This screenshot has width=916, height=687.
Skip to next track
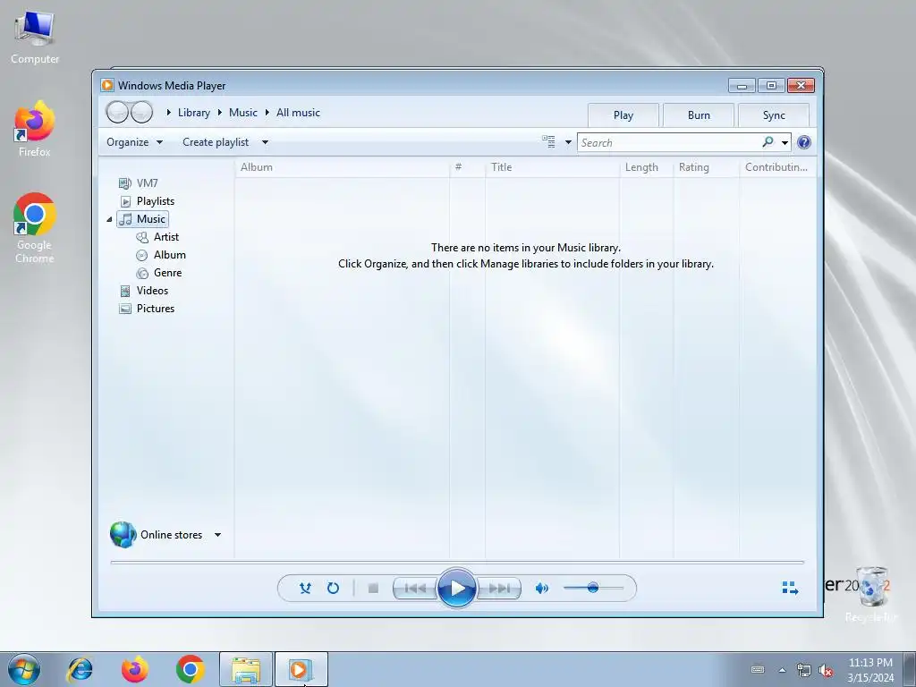tap(499, 589)
